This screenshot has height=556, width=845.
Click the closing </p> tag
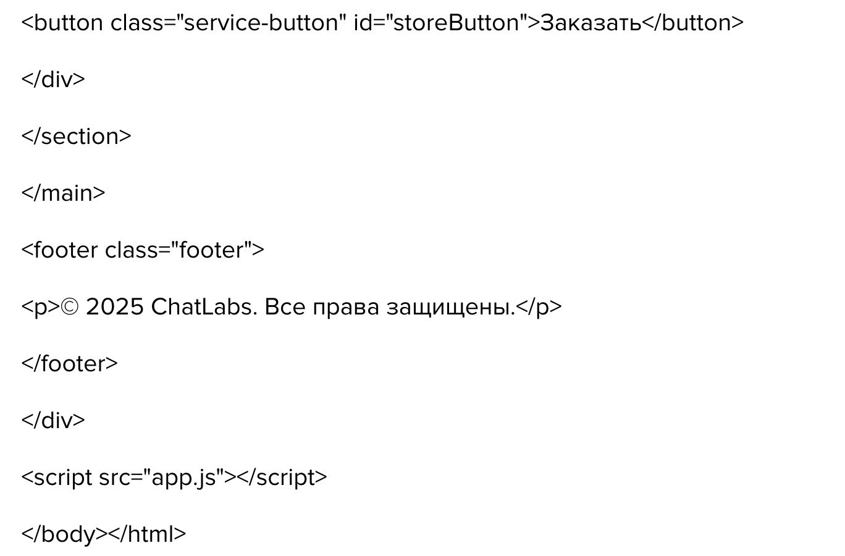tap(539, 307)
